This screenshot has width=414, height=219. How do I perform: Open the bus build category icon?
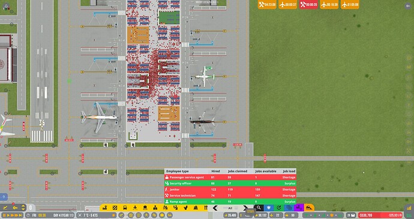125,208
